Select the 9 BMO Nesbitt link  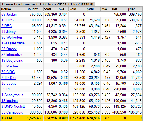(x=13, y=107)
